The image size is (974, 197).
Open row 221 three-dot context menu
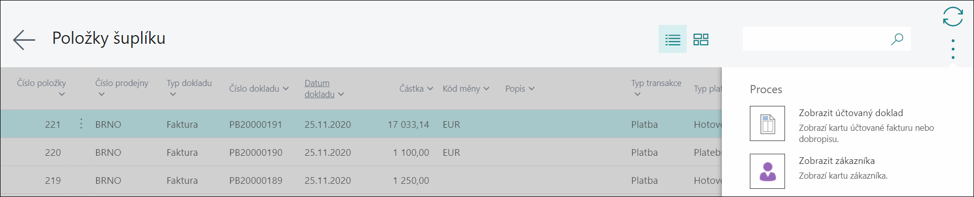click(81, 124)
